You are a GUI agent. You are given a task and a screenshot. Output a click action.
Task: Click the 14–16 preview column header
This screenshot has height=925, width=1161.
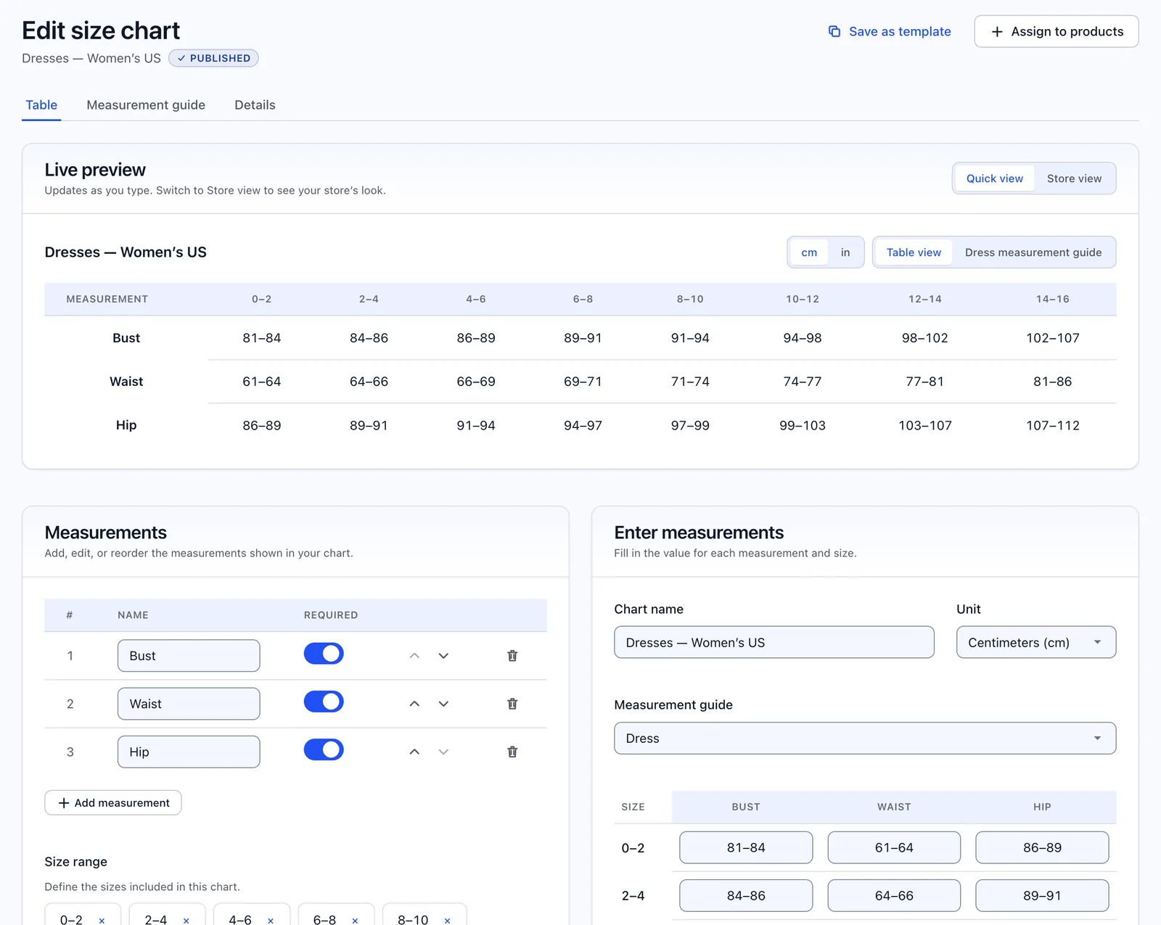(x=1052, y=299)
